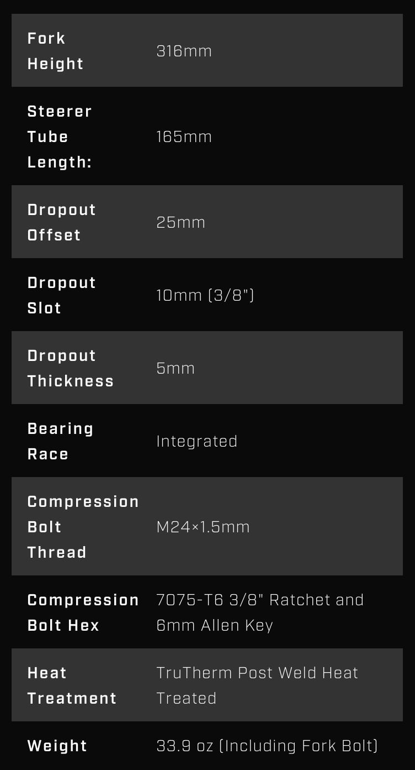Screen dimensions: 415x770
Task: Click the Compression Bolt Hex label
Action: click(x=83, y=612)
